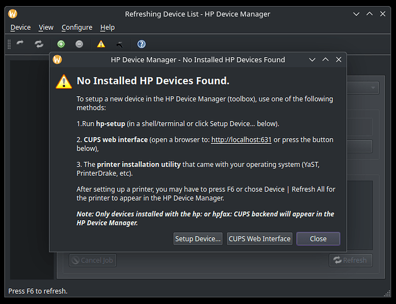The image size is (396, 304).
Task: Click the gray remove device icon
Action: 79,44
